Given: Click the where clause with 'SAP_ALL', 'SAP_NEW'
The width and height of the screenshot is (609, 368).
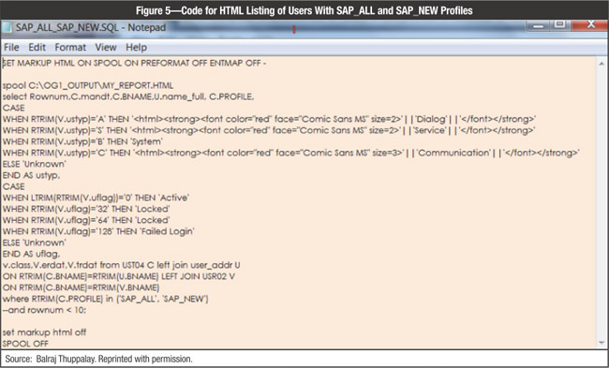Looking at the screenshot, I should click(x=105, y=300).
